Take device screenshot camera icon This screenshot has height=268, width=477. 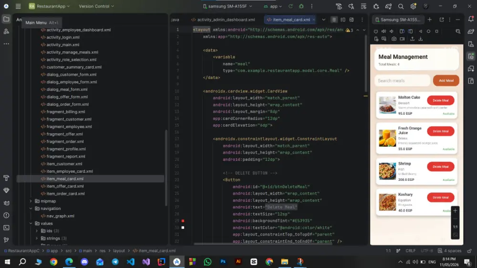(394, 39)
